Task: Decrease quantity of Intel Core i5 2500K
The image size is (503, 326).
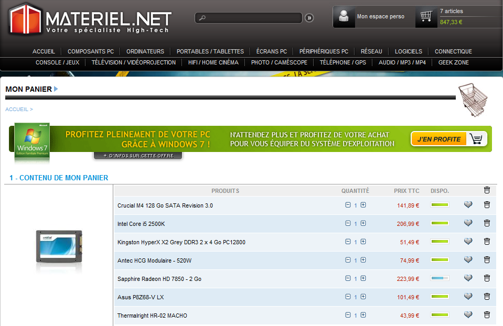Action: click(348, 223)
